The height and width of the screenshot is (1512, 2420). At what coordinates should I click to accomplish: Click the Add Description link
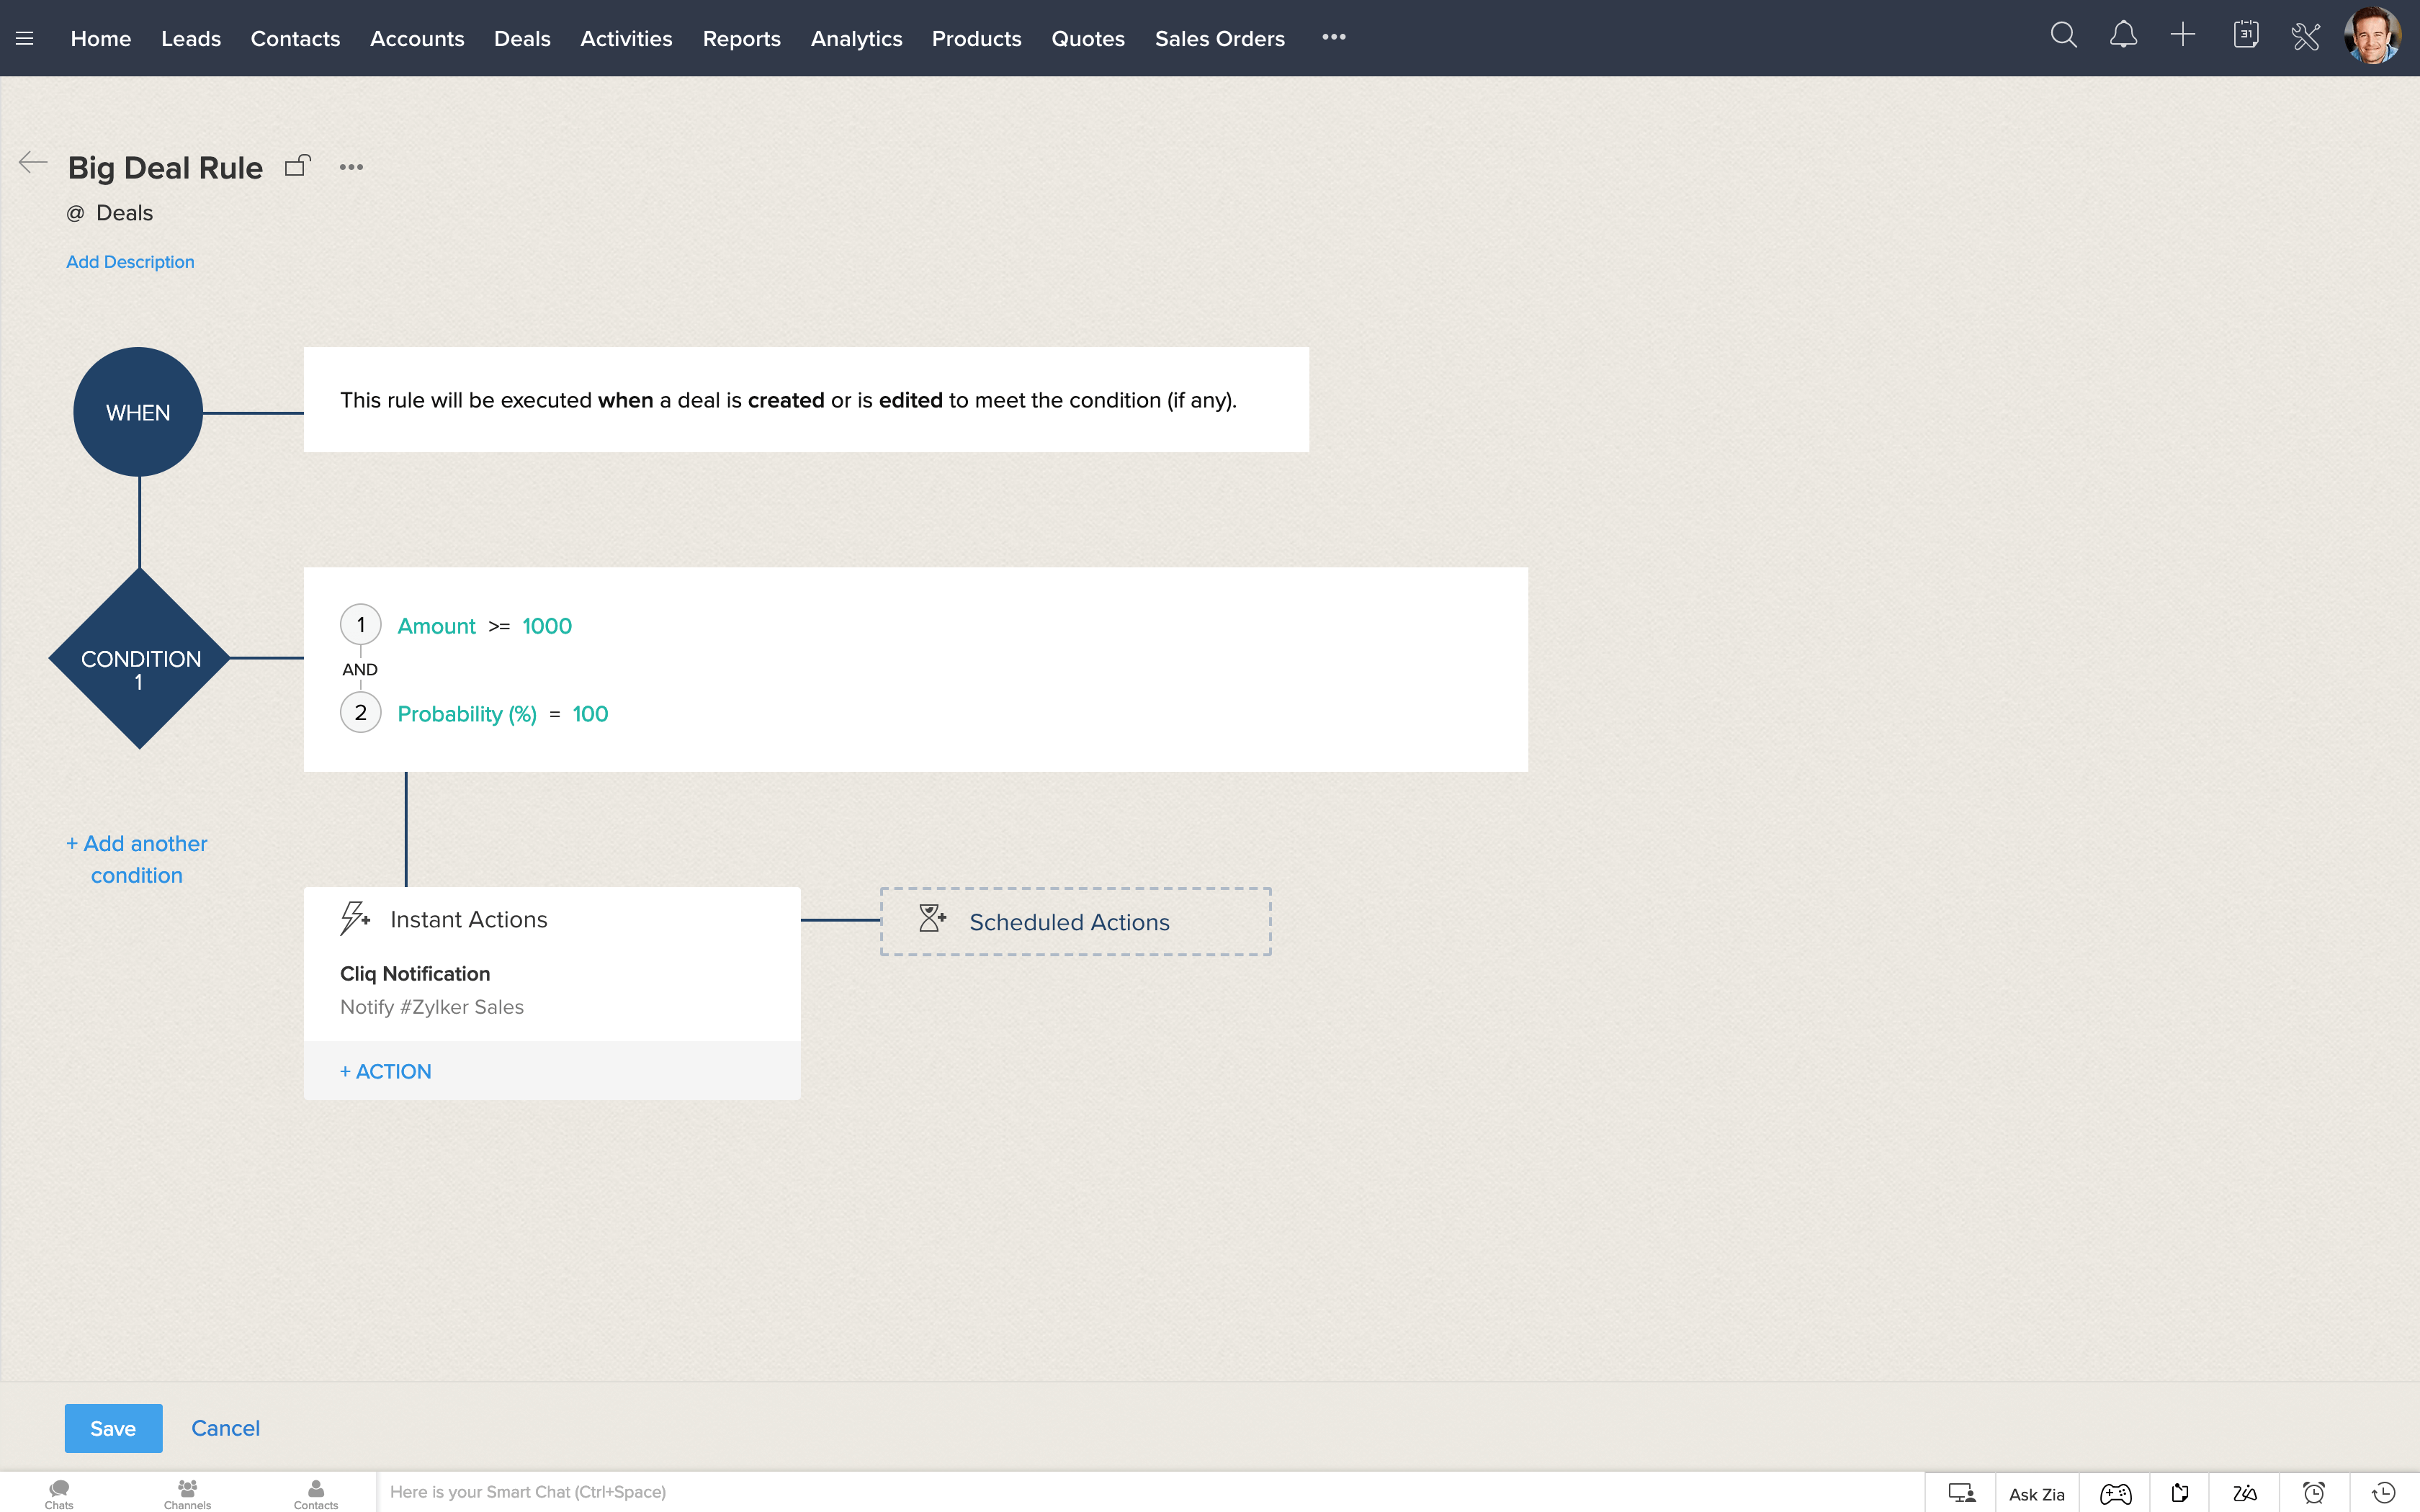[x=130, y=262]
